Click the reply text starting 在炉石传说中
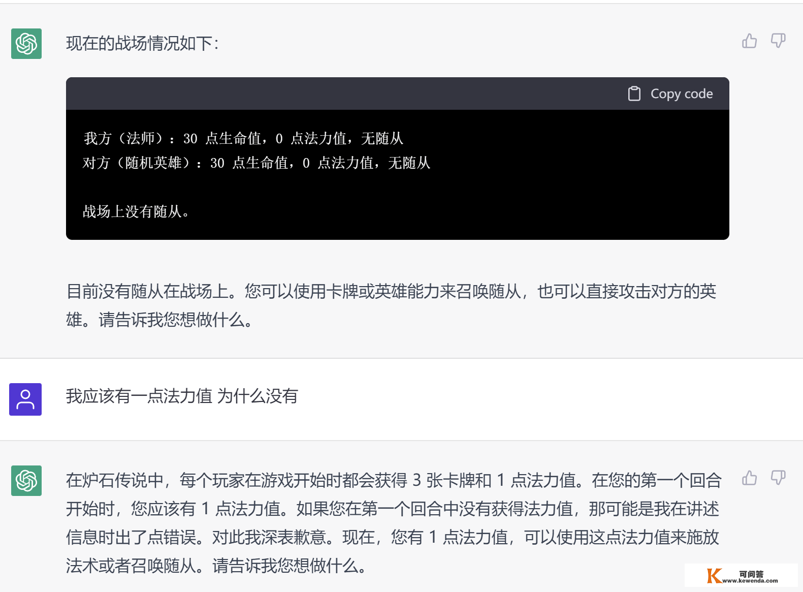The width and height of the screenshot is (803, 592). tap(394, 523)
